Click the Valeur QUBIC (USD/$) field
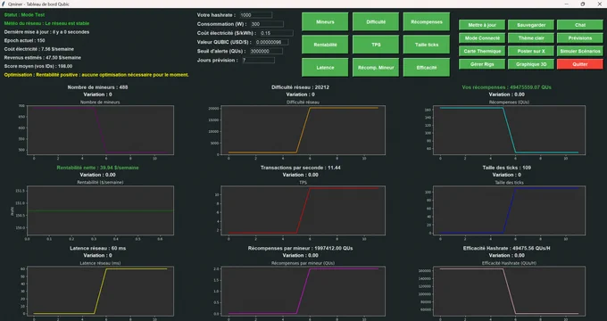The height and width of the screenshot is (321, 607). click(271, 42)
